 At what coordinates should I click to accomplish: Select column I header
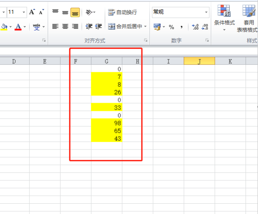pos(168,61)
